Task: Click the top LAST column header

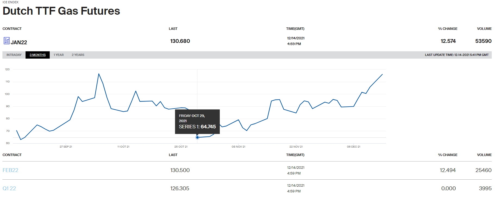Action: (173, 29)
